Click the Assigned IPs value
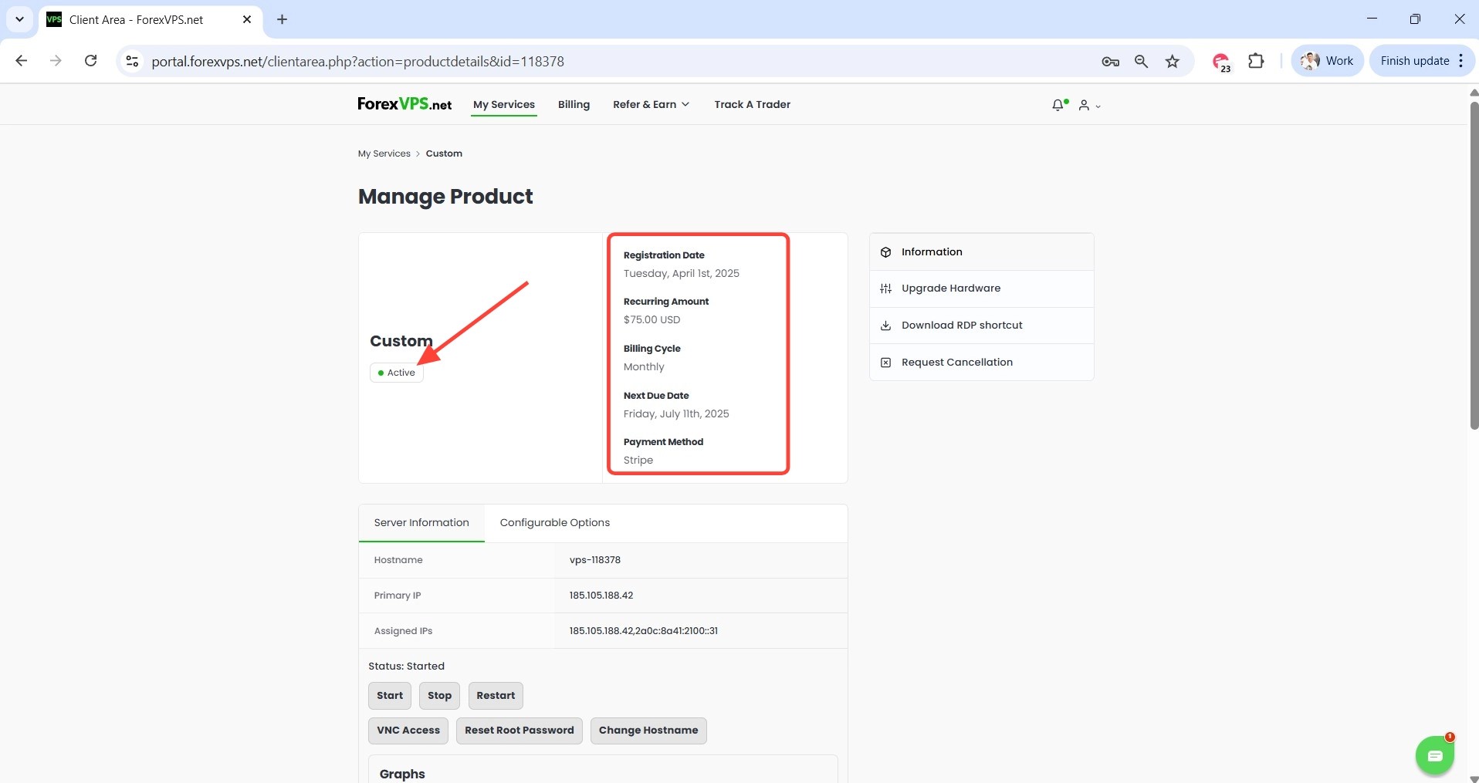1479x783 pixels. click(x=643, y=631)
